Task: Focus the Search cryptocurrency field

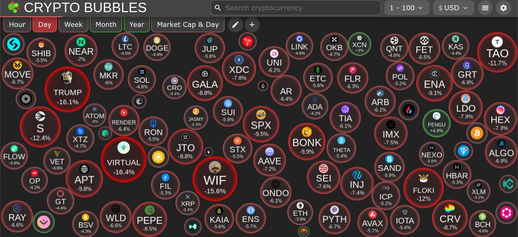Action: point(295,8)
